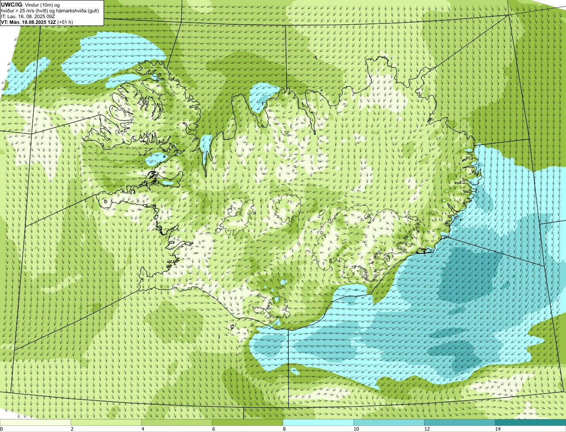The height and width of the screenshot is (432, 566).
Task: Click the title line 'UWC/IG: Vindur (10m) og'
Action: point(30,4)
